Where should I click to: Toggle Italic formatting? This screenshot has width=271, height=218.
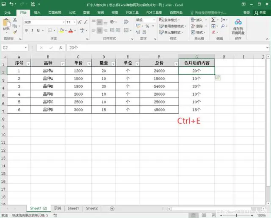click(x=32, y=30)
